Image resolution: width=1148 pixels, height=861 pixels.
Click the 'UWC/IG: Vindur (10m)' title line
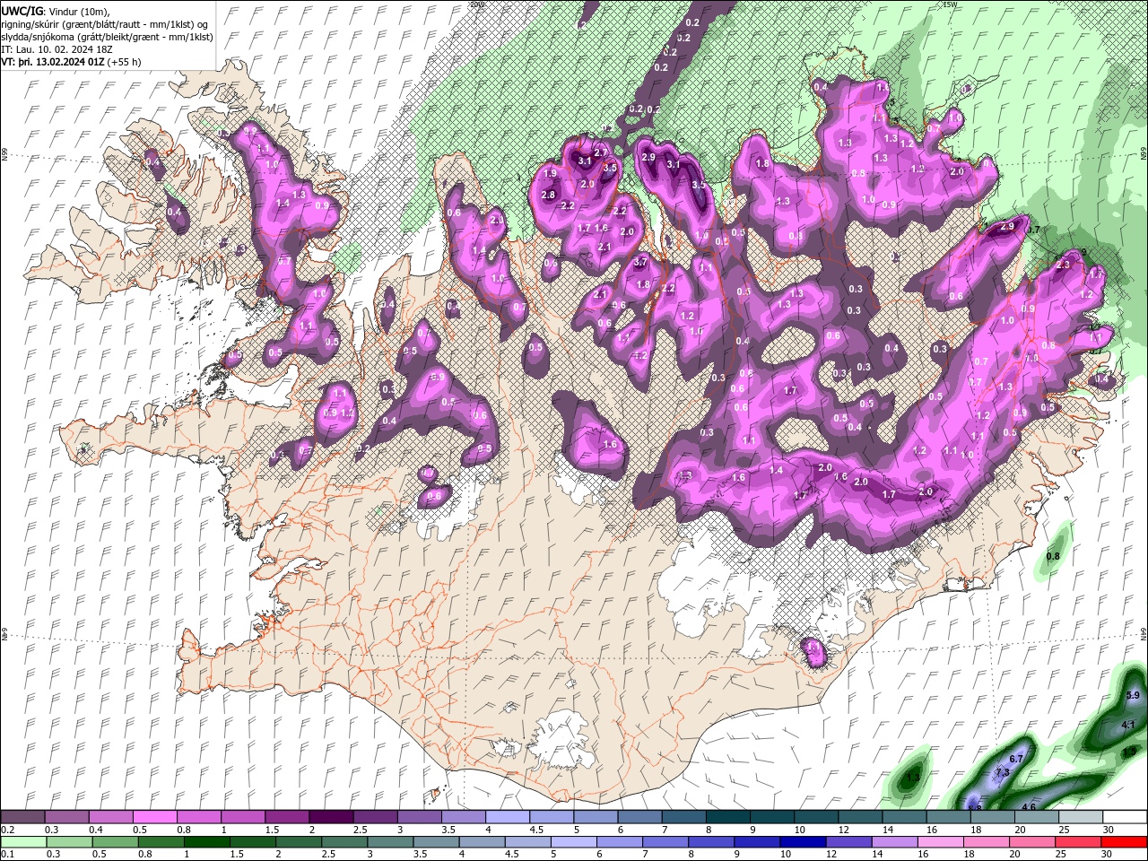coord(56,11)
